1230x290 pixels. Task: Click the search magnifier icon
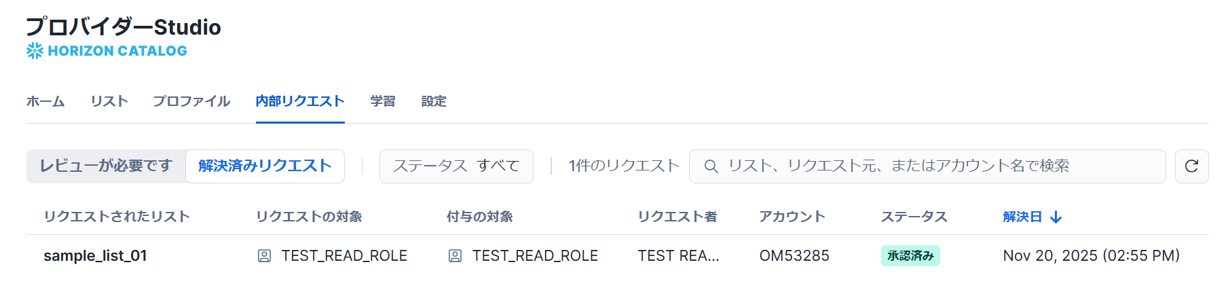pyautogui.click(x=711, y=166)
